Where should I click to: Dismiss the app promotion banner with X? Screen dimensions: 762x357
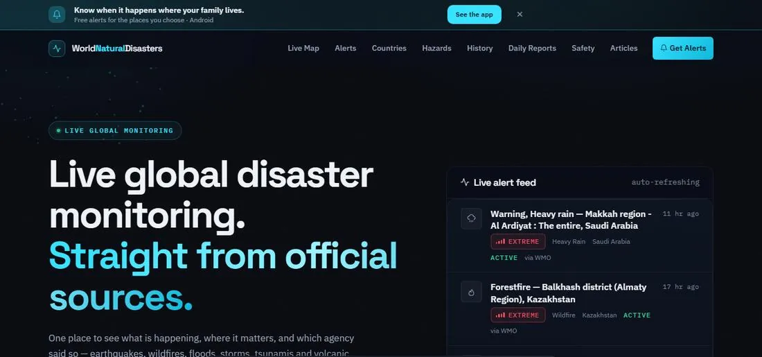[520, 15]
